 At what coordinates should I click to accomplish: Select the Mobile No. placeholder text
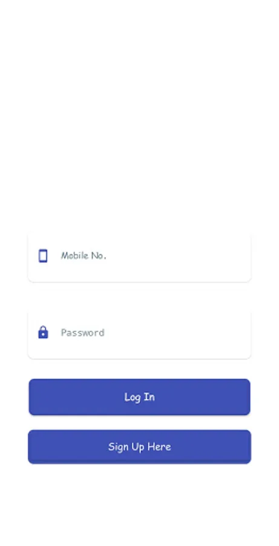click(x=84, y=255)
